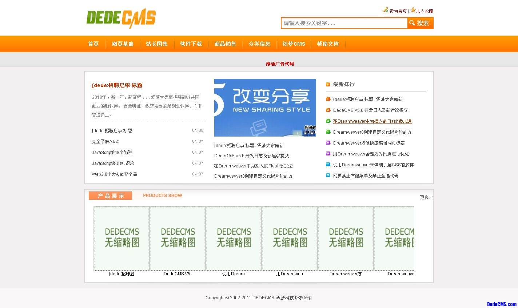
Task: Click the rank 1 number badge
Action: coord(328,99)
